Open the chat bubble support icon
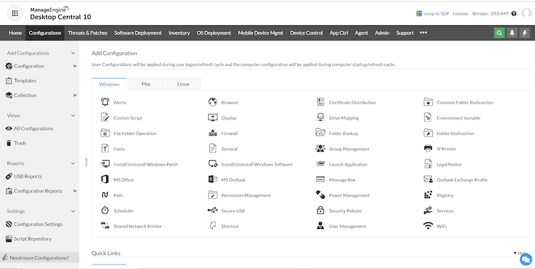Screen dimensions: 535x269 (x=526, y=260)
